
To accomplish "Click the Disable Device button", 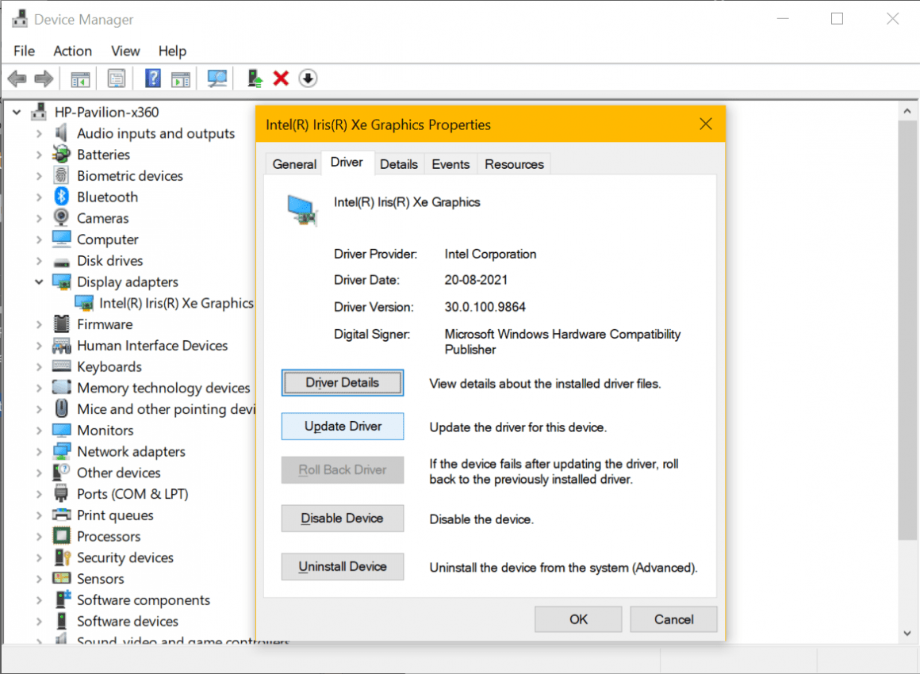I will (342, 518).
